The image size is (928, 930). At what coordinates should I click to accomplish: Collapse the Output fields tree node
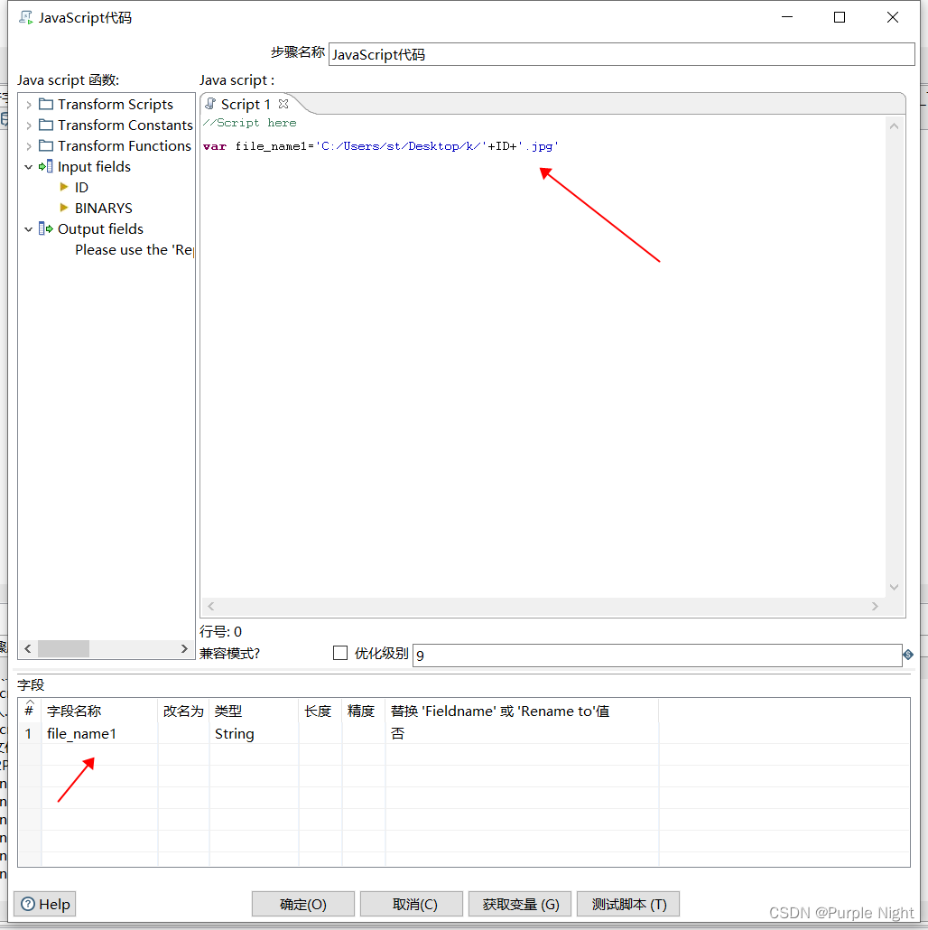tap(29, 228)
